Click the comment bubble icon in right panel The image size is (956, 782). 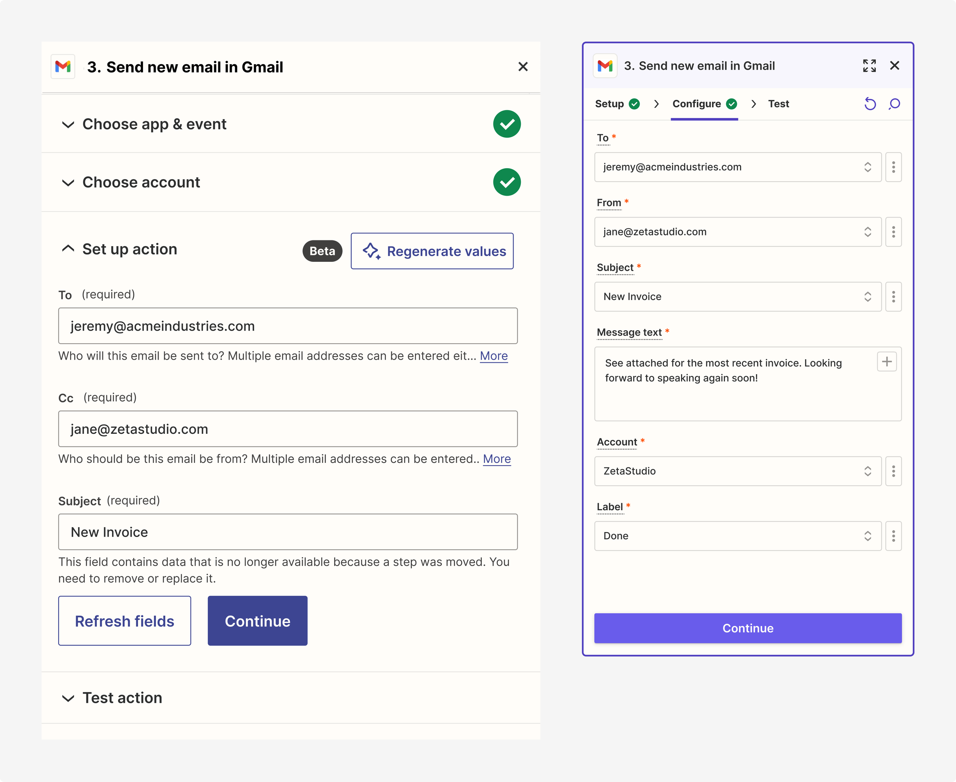pyautogui.click(x=894, y=104)
